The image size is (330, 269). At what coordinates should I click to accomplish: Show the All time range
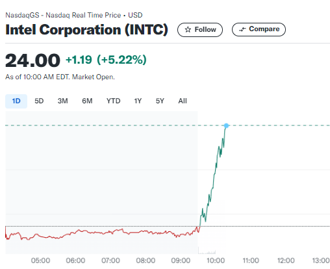pos(183,101)
